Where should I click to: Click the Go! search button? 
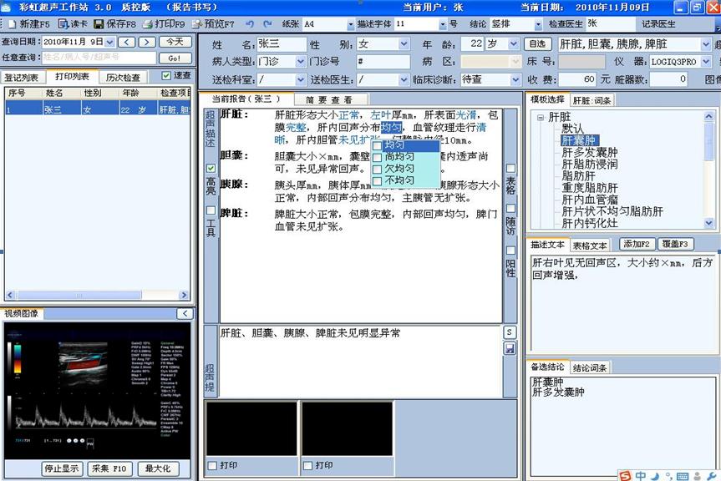tap(175, 58)
